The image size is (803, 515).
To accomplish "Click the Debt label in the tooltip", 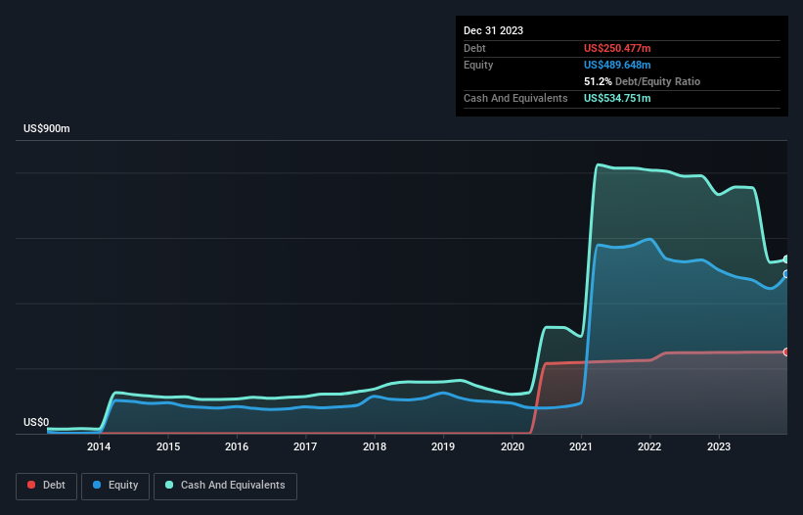I will coord(474,48).
